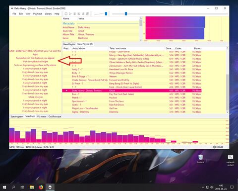Image resolution: width=238 pixels, height=191 pixels.
Task: Select Andy C Heartbeat Loud track
Action: pos(132,69)
